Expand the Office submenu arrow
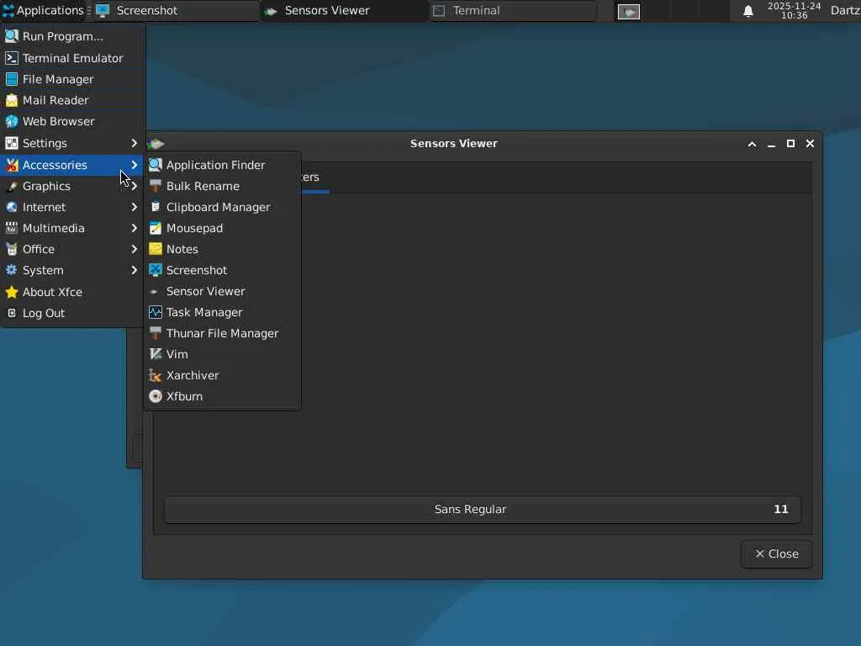 point(134,249)
